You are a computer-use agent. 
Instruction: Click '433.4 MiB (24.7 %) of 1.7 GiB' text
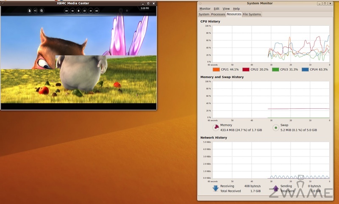pos(241,130)
